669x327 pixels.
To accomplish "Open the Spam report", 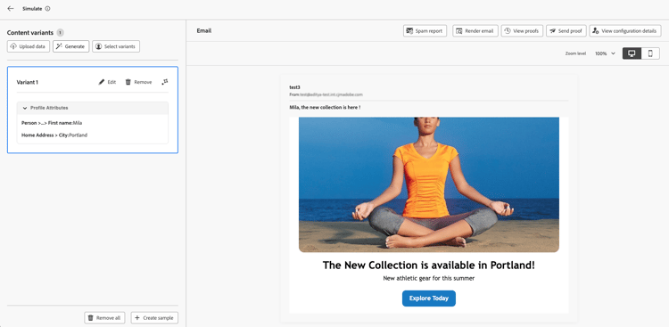I will coord(425,31).
